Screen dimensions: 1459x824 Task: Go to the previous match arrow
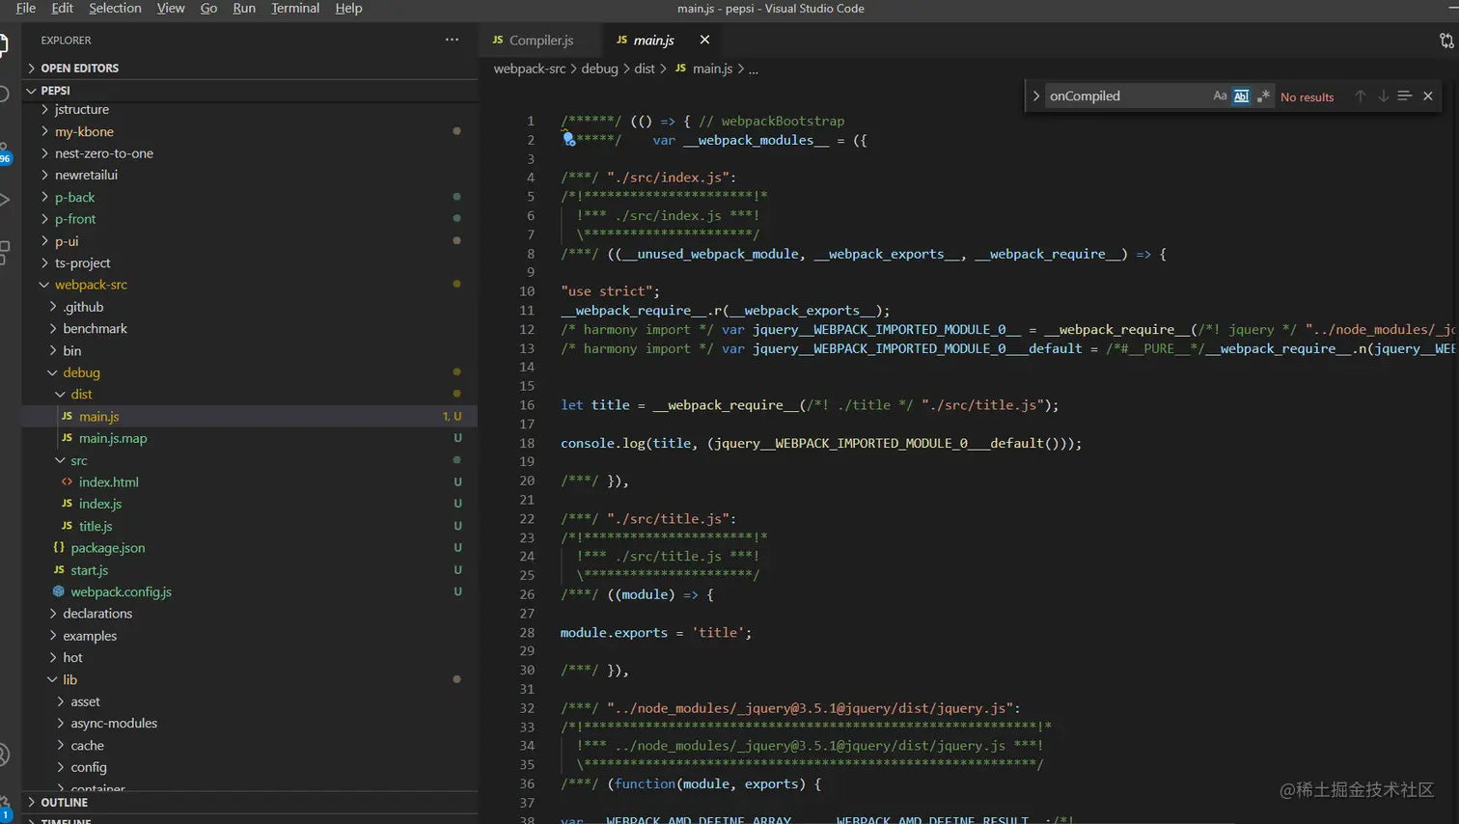1361,96
